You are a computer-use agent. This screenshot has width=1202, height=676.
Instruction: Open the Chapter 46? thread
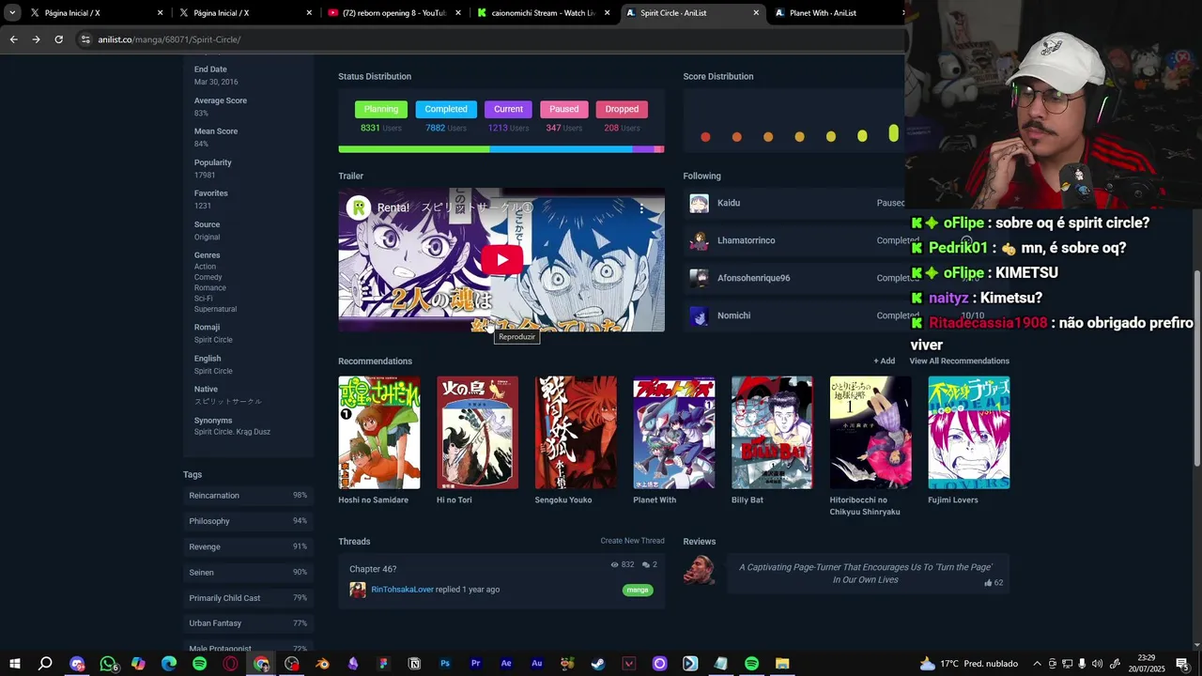point(373,569)
